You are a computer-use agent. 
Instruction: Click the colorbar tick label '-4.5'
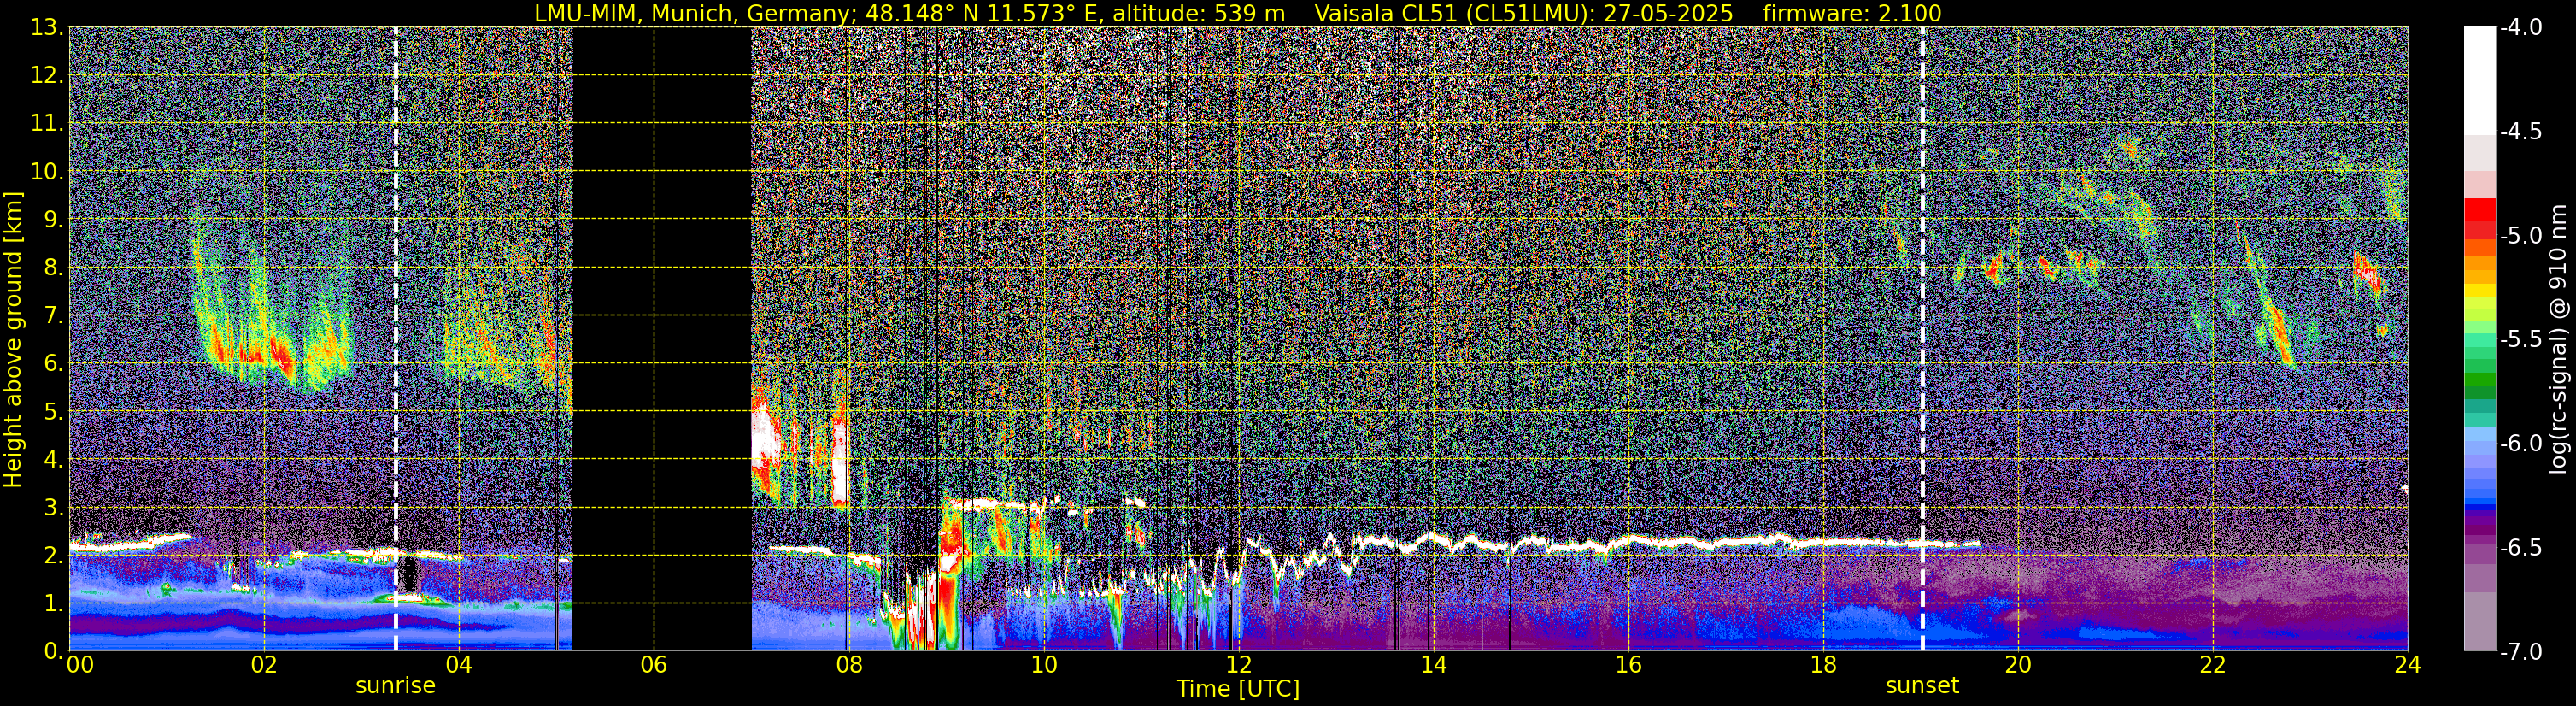click(x=2521, y=132)
